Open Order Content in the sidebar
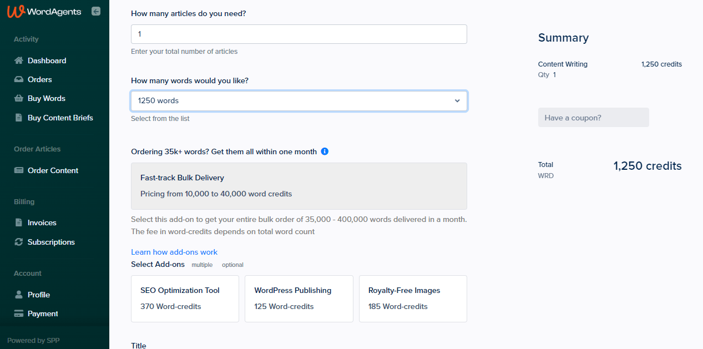 pos(53,170)
